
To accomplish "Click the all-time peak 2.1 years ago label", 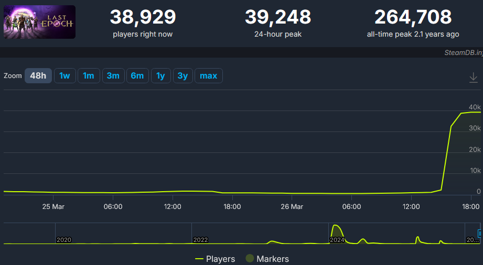I will [413, 34].
